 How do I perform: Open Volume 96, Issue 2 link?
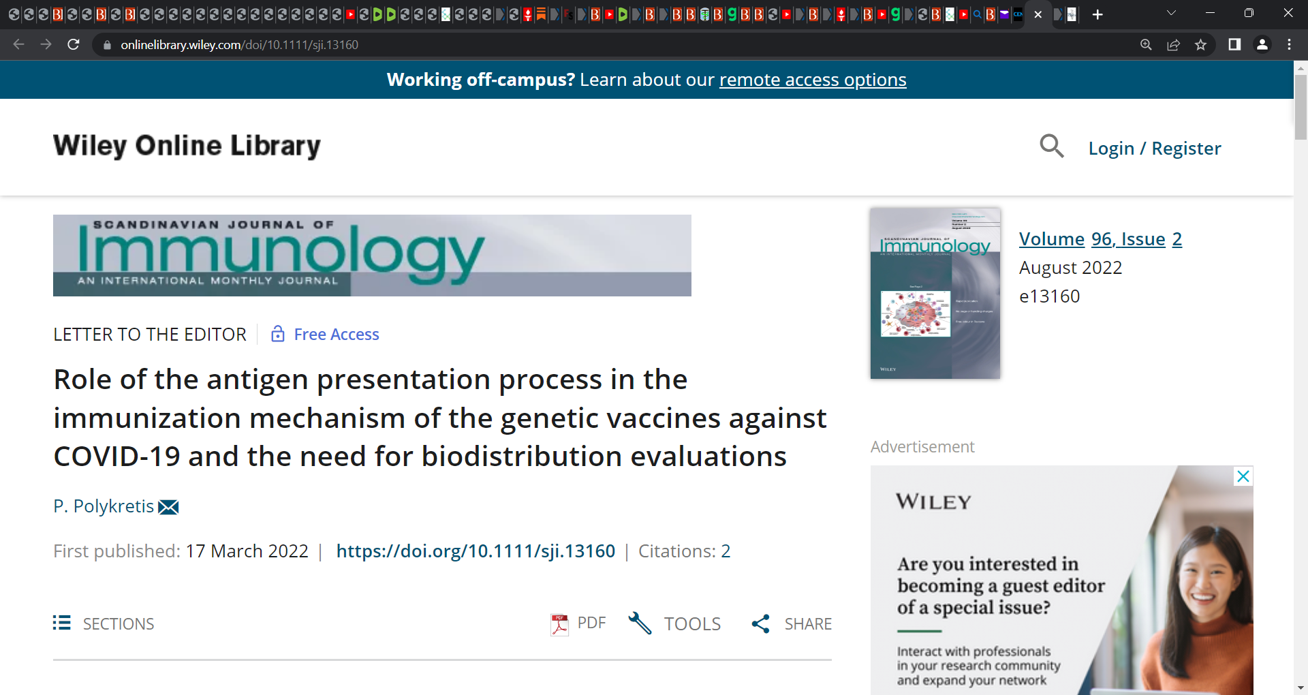pyautogui.click(x=1100, y=239)
